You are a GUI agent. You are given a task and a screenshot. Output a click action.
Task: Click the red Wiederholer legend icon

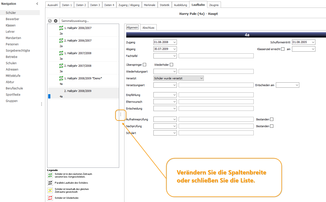click(x=50, y=198)
